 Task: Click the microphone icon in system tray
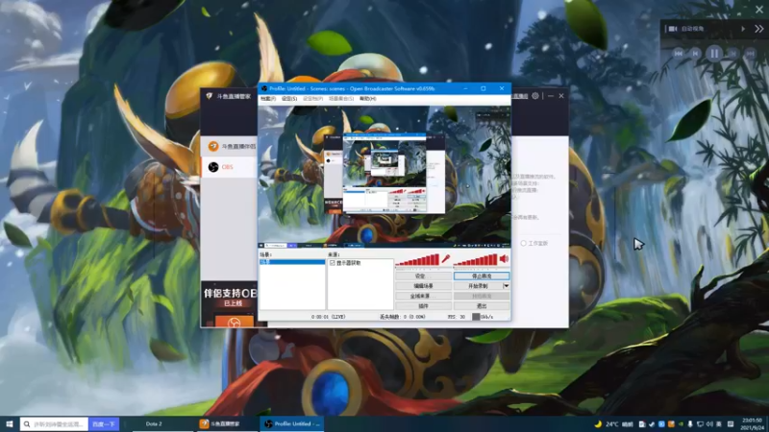click(690, 424)
